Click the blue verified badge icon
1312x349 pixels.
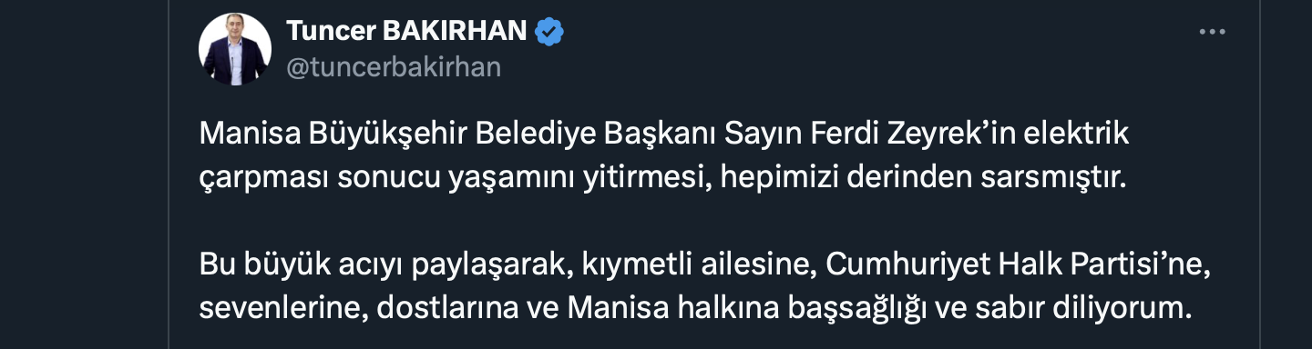548,32
